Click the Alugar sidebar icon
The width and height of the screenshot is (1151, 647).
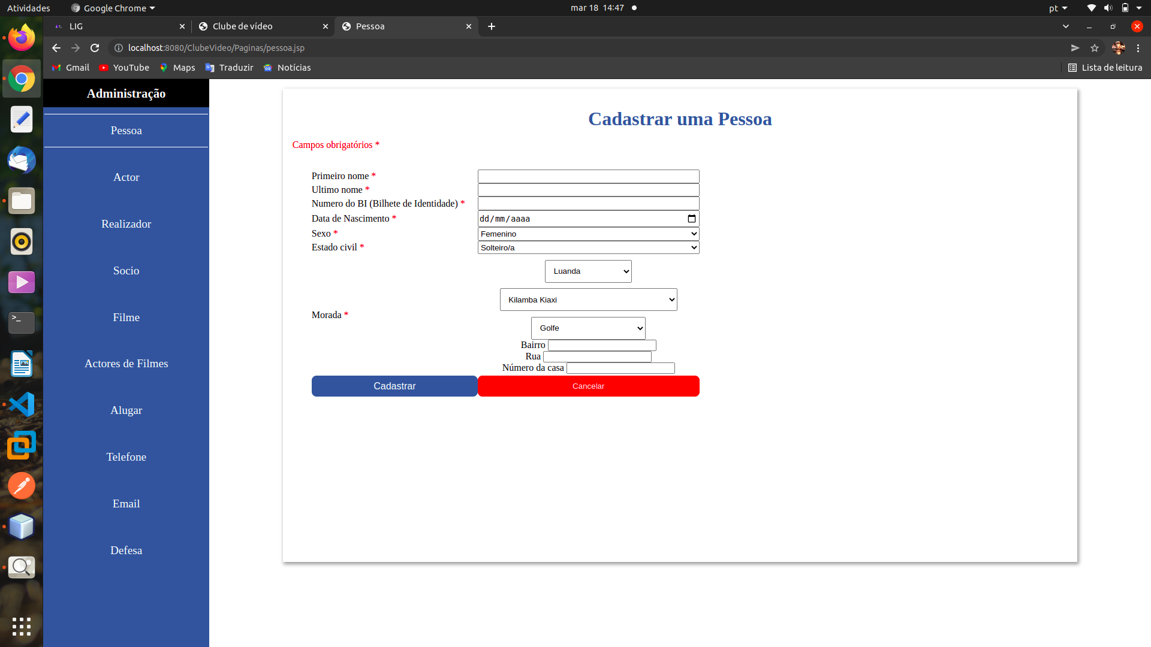(x=126, y=410)
